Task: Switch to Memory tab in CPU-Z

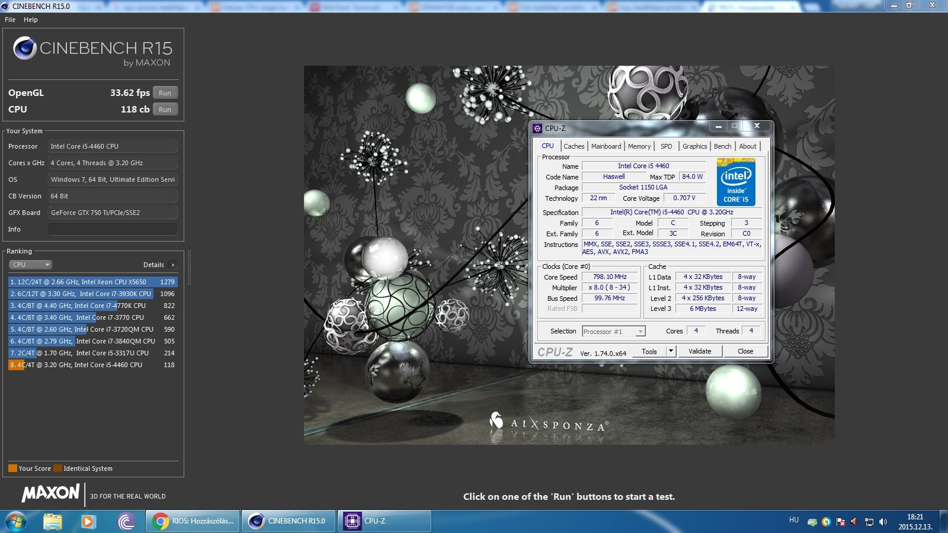Action: point(639,146)
